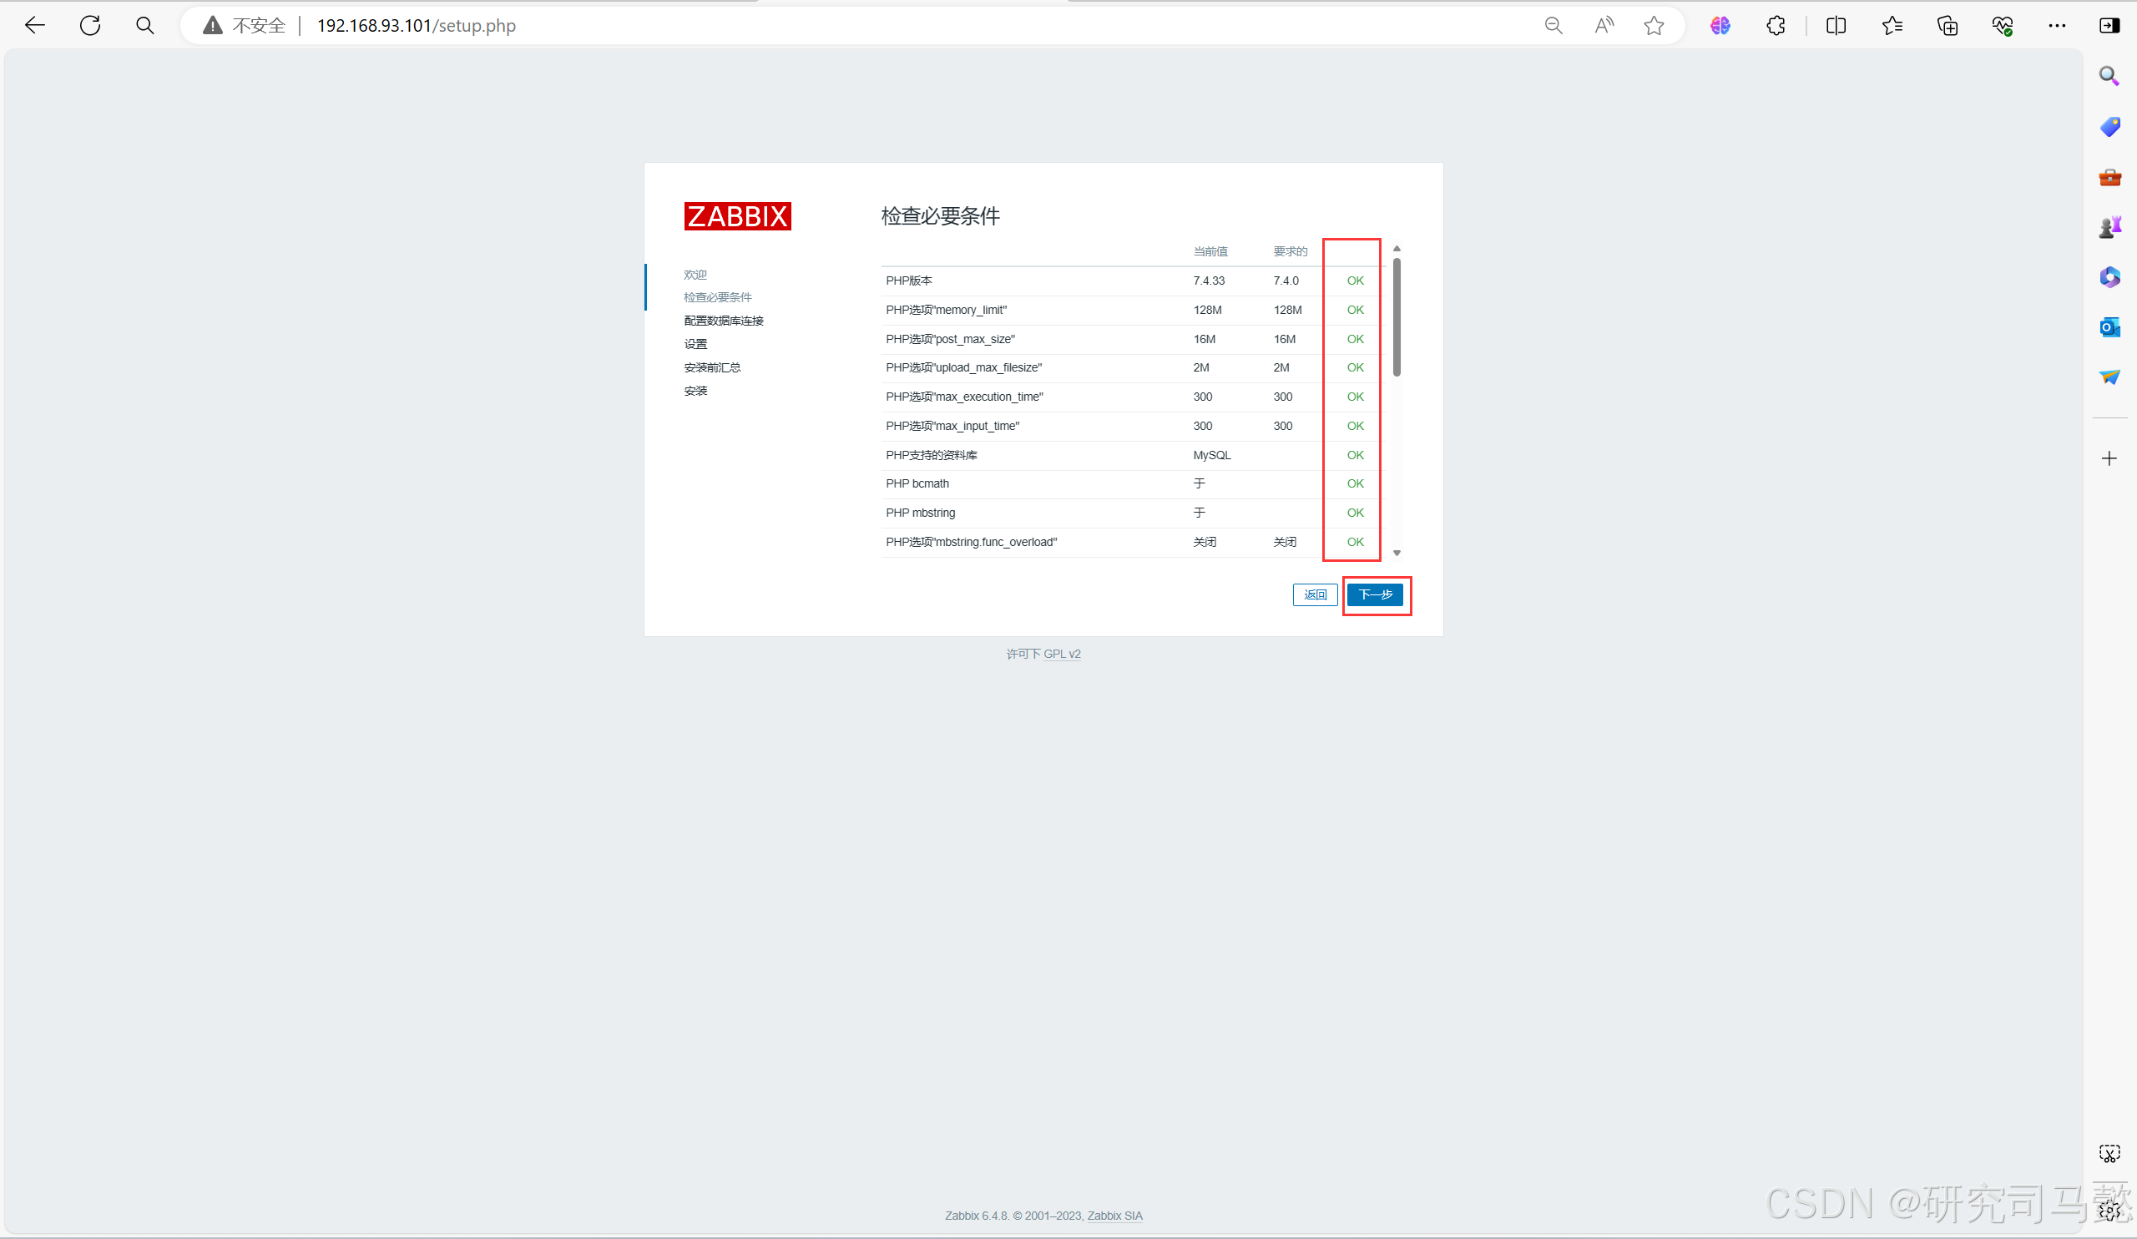Add page to favorites with star icon
Image resolution: width=2137 pixels, height=1239 pixels.
pyautogui.click(x=1654, y=25)
